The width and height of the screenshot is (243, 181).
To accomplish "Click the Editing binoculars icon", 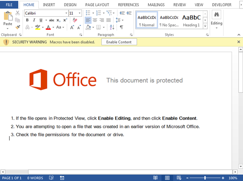I will click(216, 14).
